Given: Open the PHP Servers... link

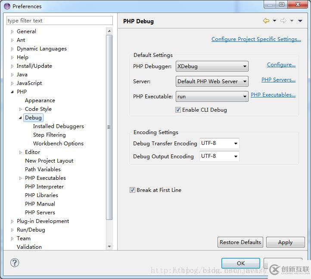Looking at the screenshot, I should tap(278, 80).
